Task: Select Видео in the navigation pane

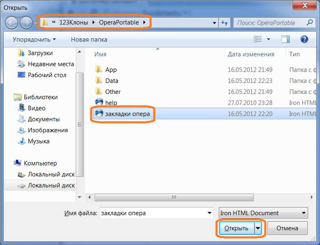Action: (37, 108)
